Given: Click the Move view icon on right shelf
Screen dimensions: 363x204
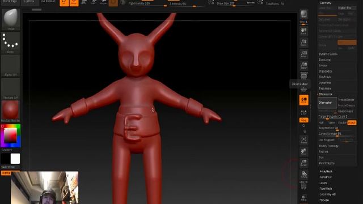Looking at the screenshot, I should click(x=304, y=151).
